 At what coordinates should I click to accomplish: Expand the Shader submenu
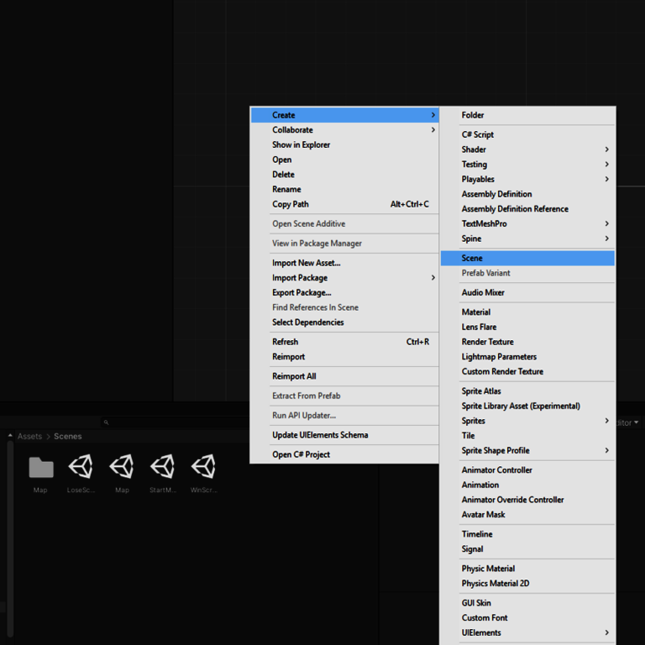(x=527, y=149)
